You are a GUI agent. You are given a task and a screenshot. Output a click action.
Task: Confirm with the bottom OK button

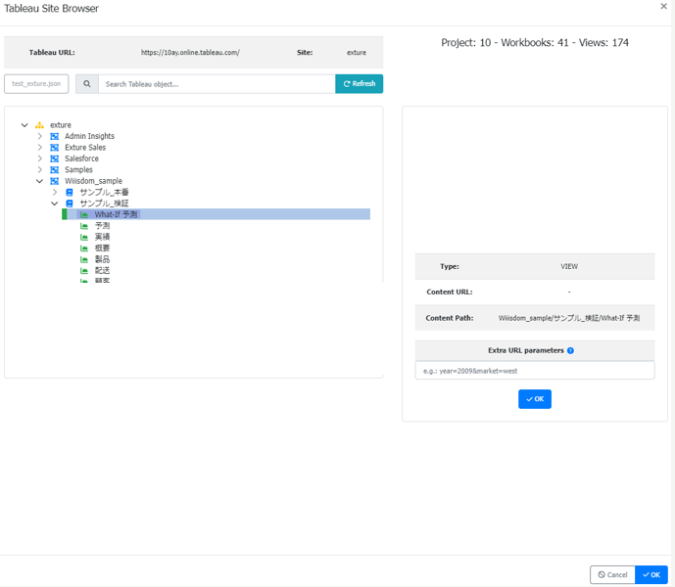click(651, 574)
